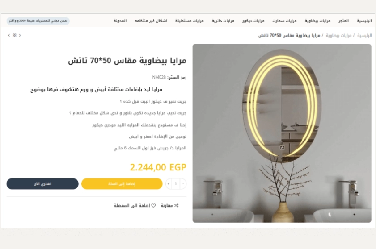Open the product grid view icon
The height and width of the screenshot is (249, 376).
(x=14, y=35)
